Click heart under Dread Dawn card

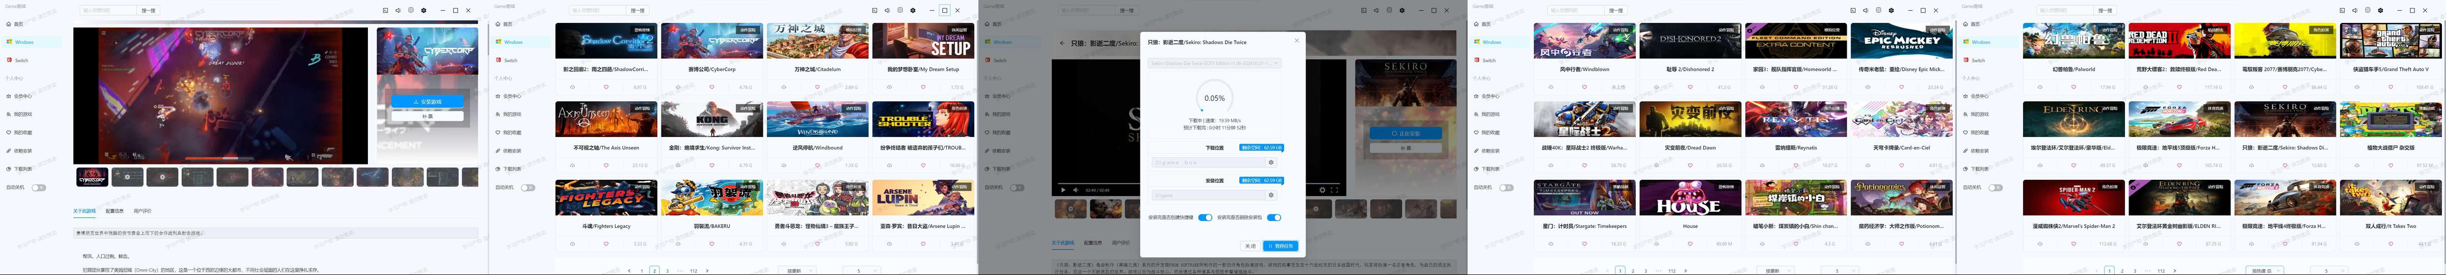[x=1690, y=166]
